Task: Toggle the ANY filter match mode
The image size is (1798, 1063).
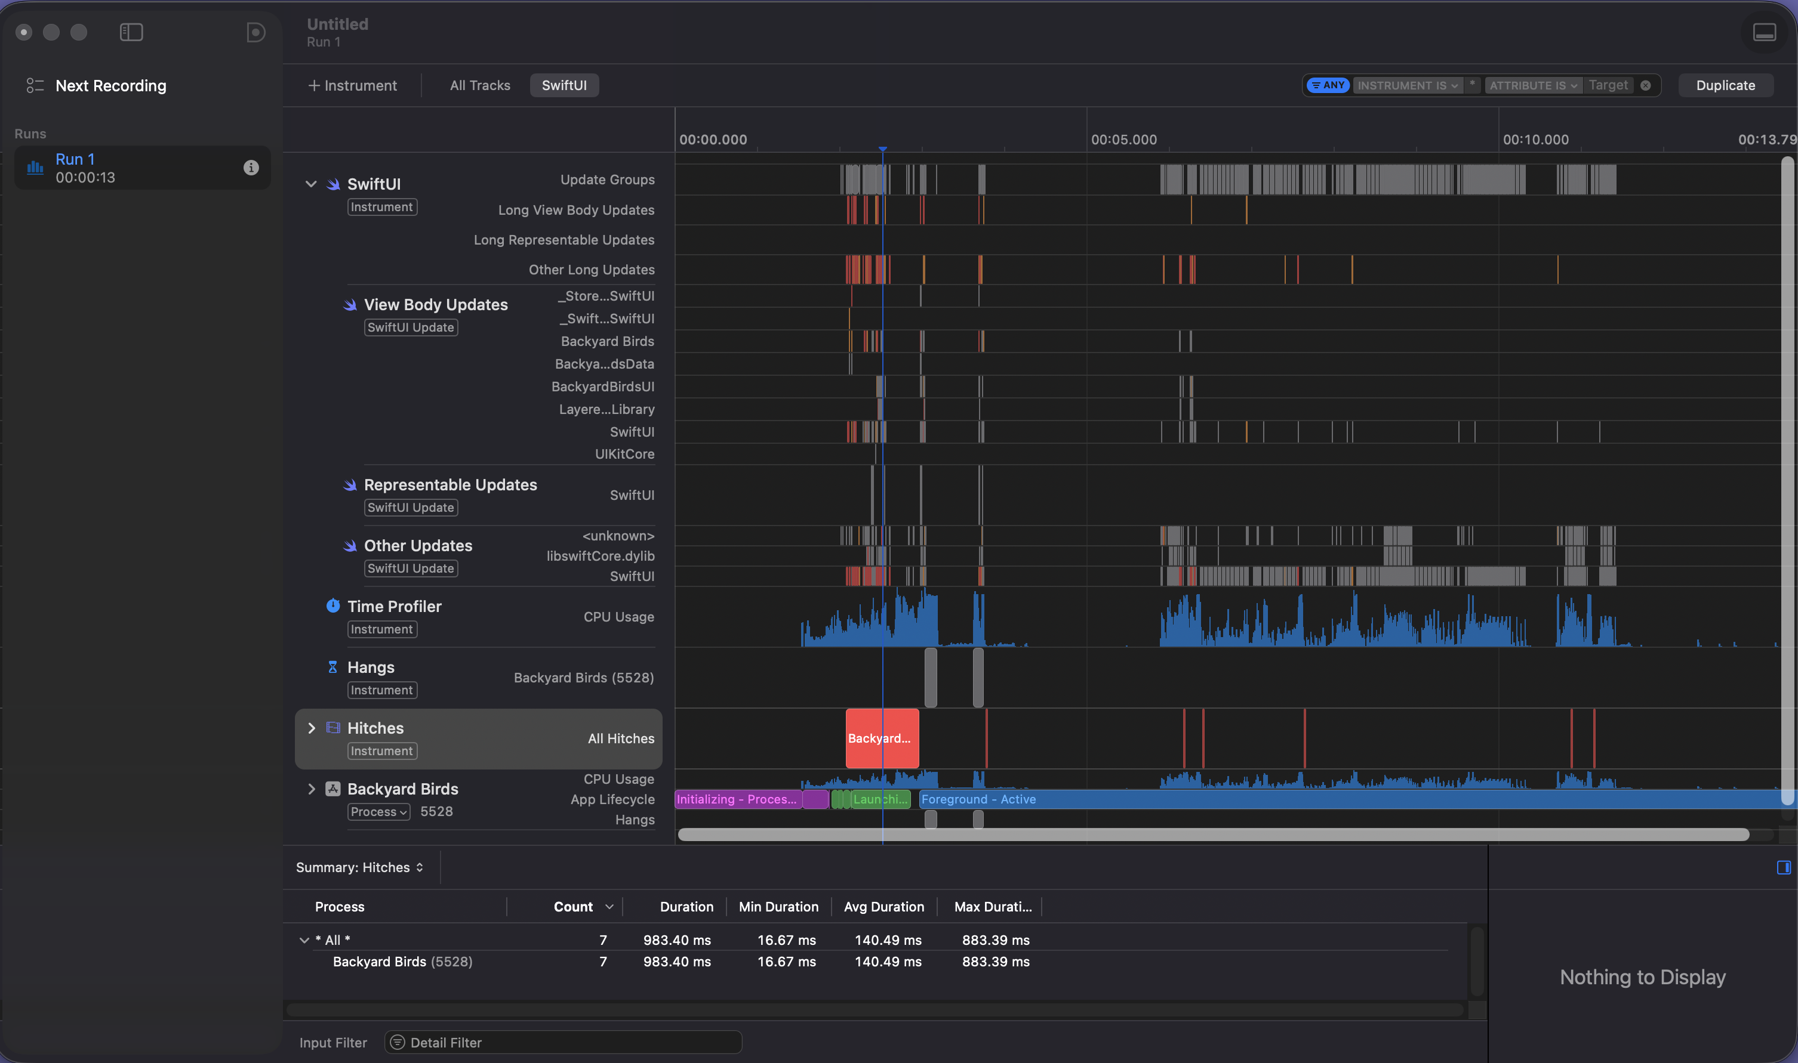Action: (x=1328, y=85)
